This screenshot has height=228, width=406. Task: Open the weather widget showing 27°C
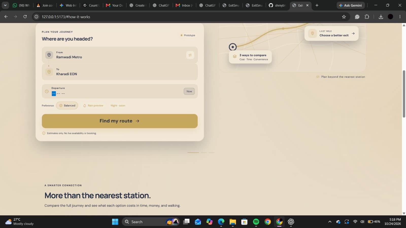pyautogui.click(x=20, y=222)
